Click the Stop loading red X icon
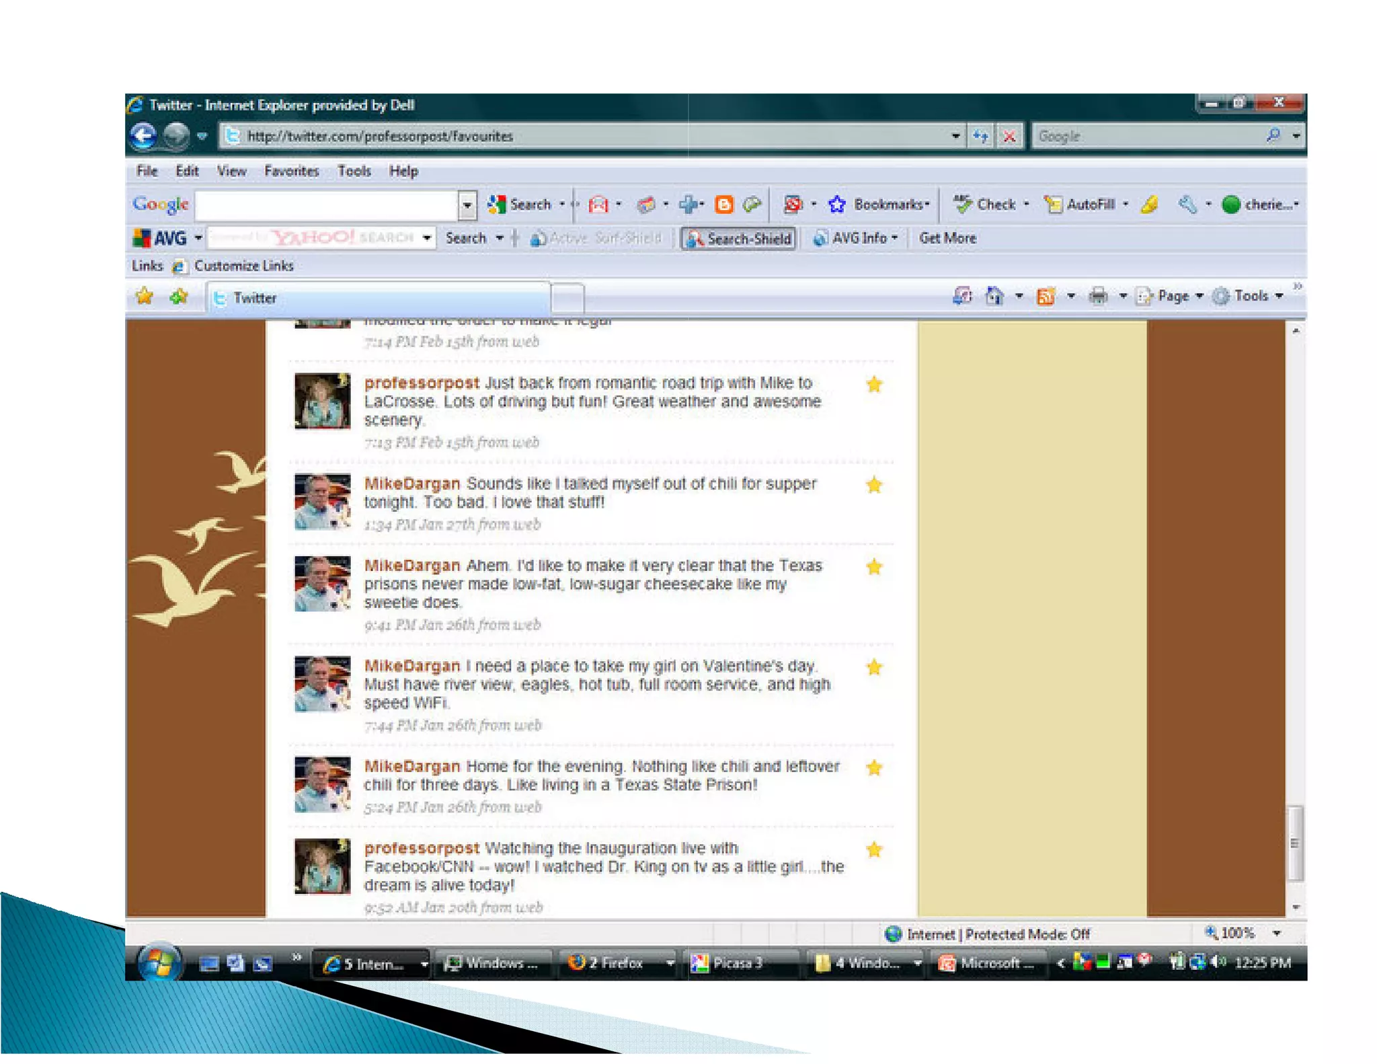The height and width of the screenshot is (1064, 1377). click(1009, 136)
